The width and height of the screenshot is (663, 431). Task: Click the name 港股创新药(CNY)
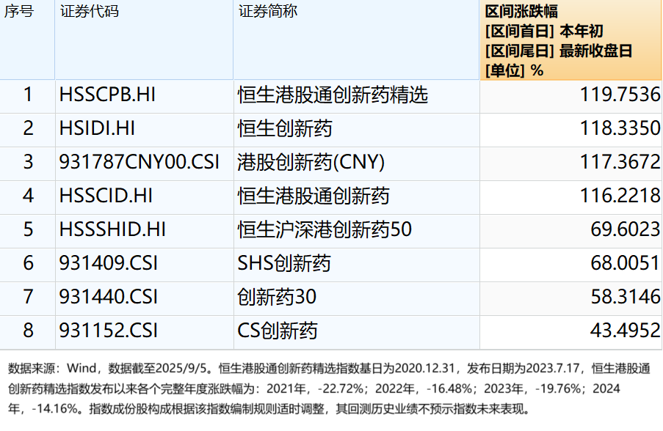tap(311, 162)
